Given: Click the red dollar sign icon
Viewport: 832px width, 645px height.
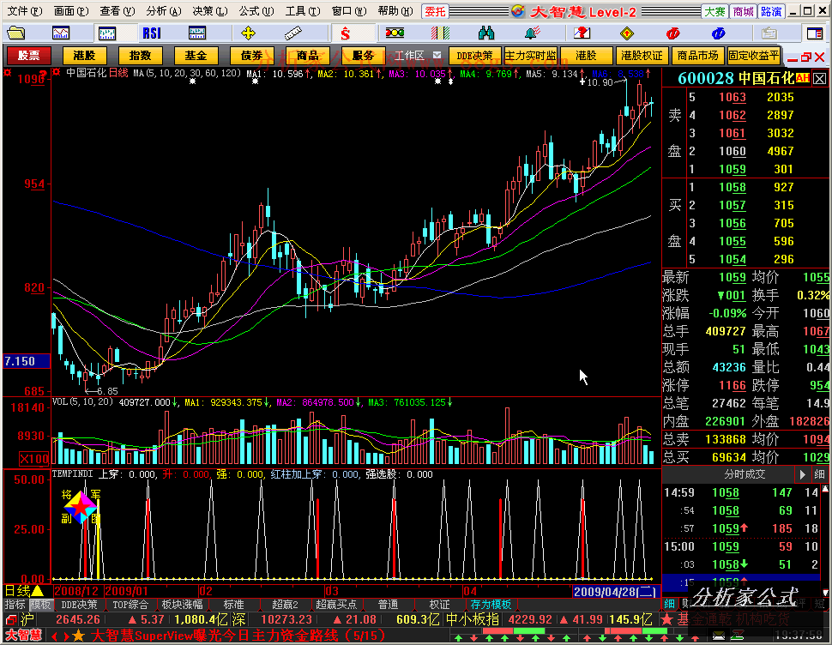Looking at the screenshot, I should point(346,34).
